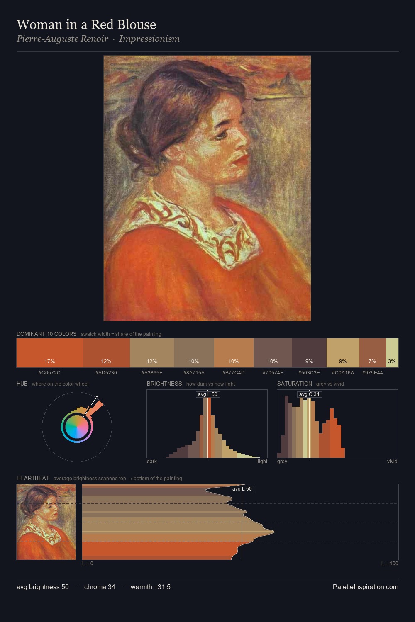Click the title Woman in a Red Blouse
This screenshot has width=415, height=622.
86,24
